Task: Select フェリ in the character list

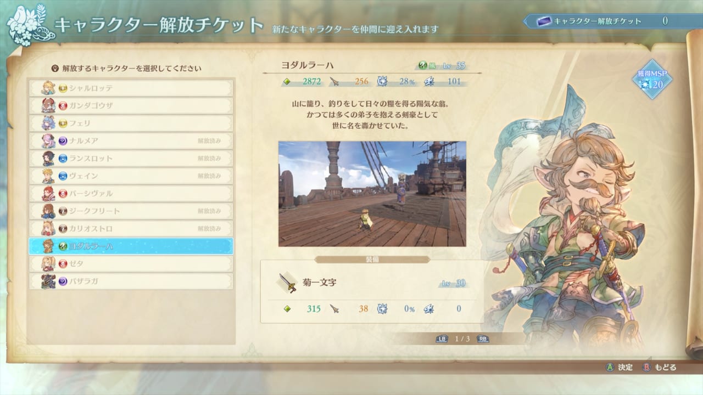Action: point(131,123)
